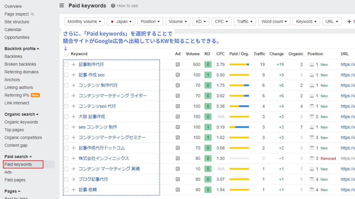Click the Paid/Org. bar for seo コンテンツ 制作

point(239,127)
